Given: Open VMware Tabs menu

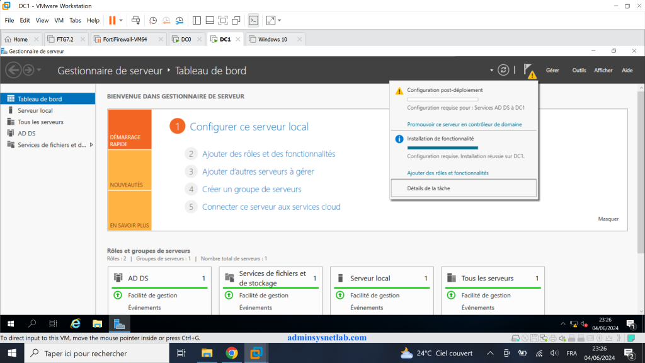Looking at the screenshot, I should (76, 20).
